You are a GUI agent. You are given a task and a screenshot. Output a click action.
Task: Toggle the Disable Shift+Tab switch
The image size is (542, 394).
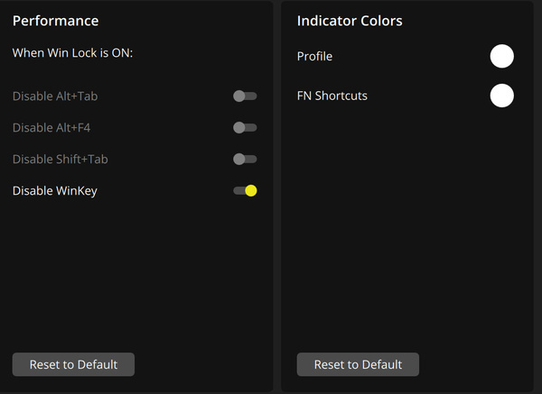245,159
